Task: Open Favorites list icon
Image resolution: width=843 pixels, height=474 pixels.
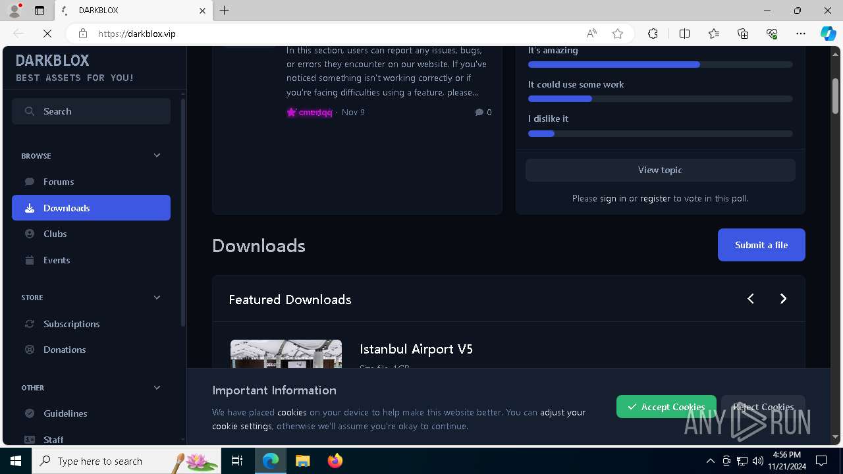Action: 714,34
